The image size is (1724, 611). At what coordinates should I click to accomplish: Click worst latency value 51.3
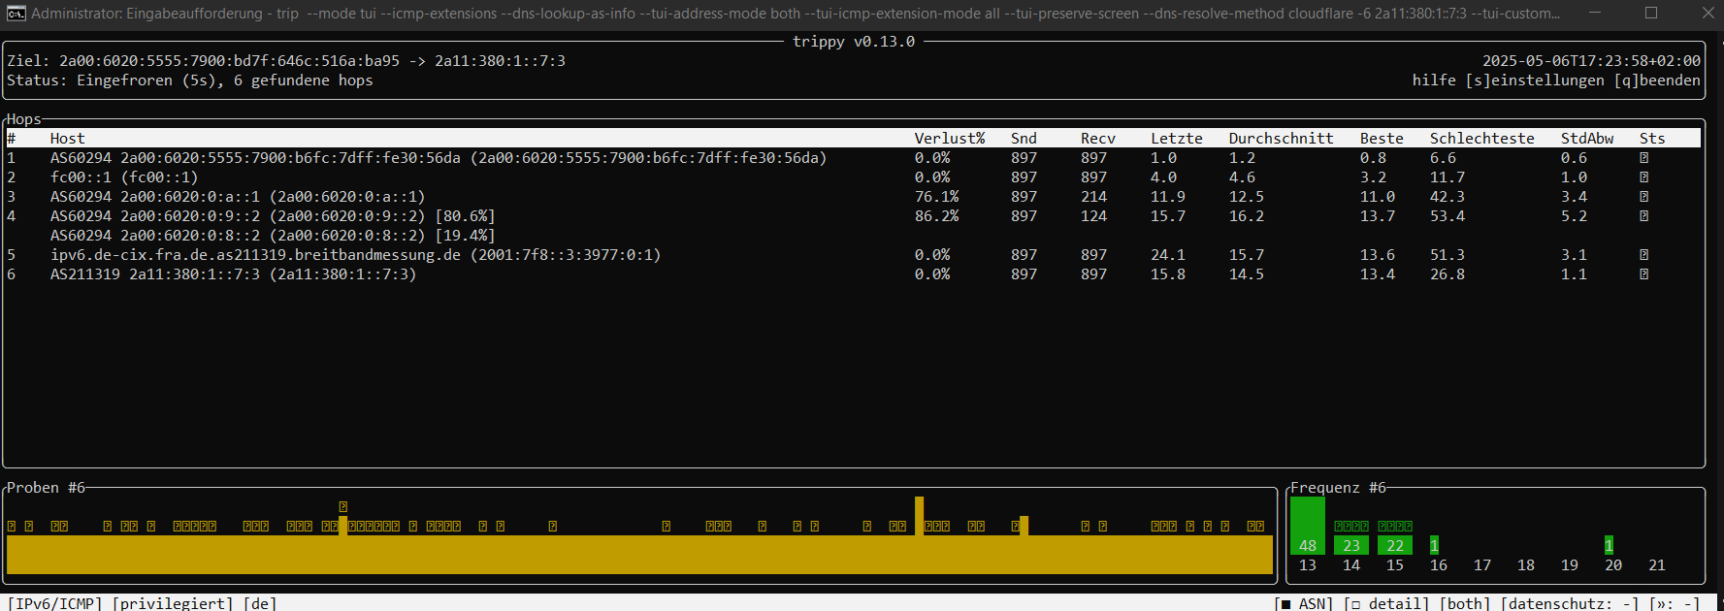[1448, 255]
